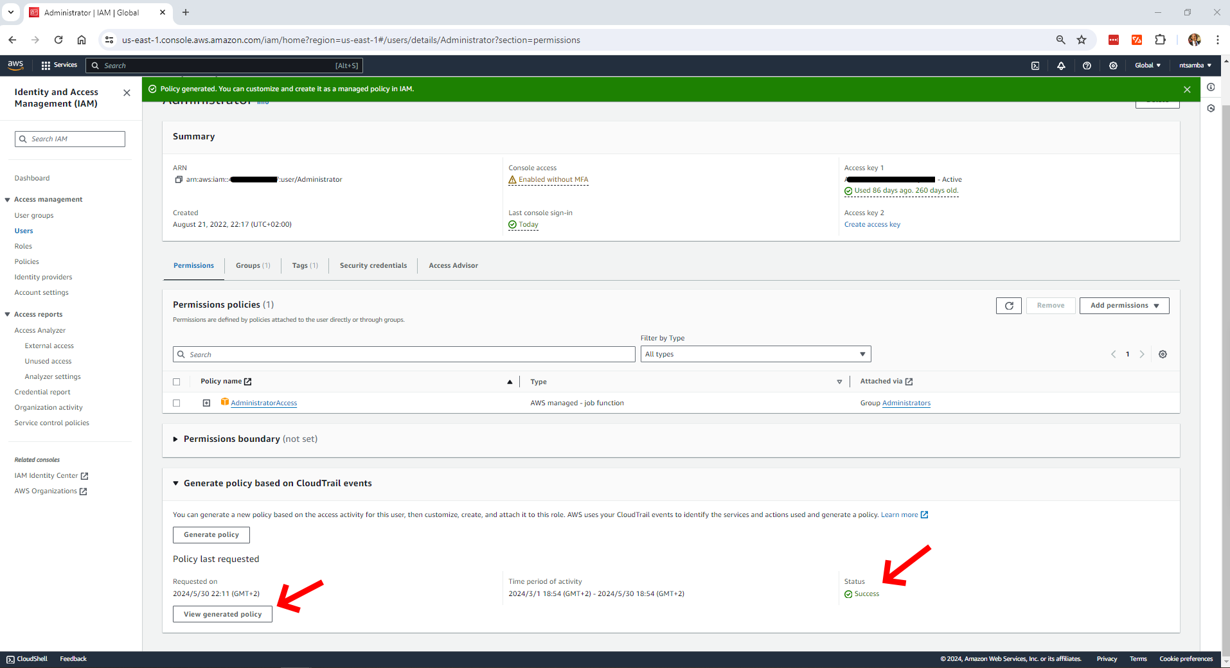
Task: Open AWS CloudShell icon in top navigation bar
Action: (1035, 66)
